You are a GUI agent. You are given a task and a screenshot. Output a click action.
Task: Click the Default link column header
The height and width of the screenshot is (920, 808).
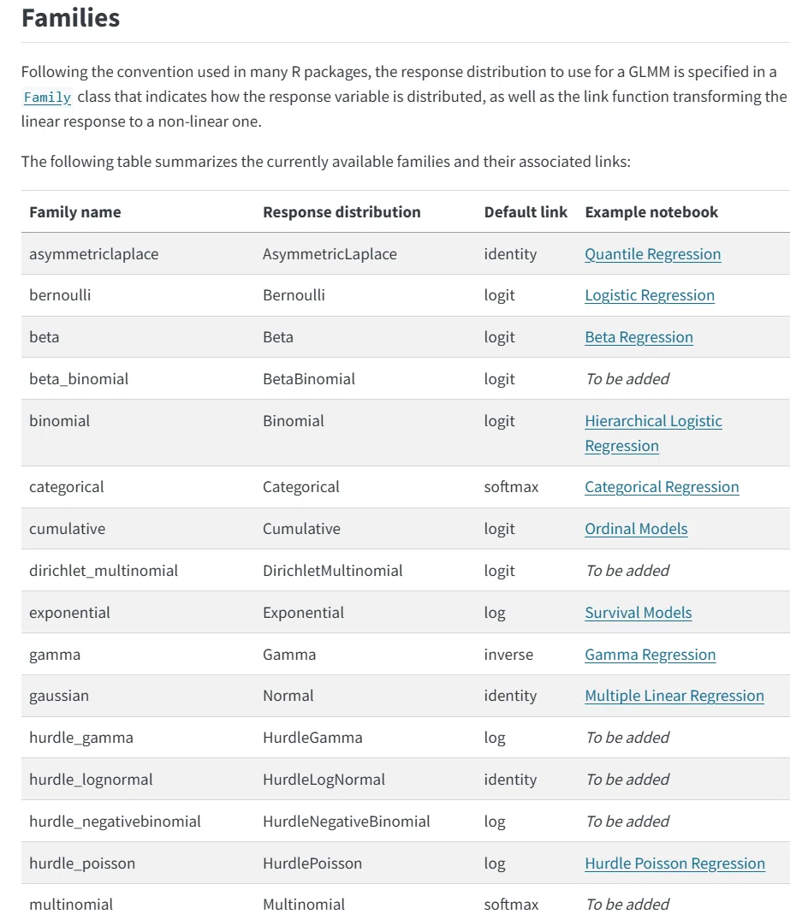tap(526, 212)
